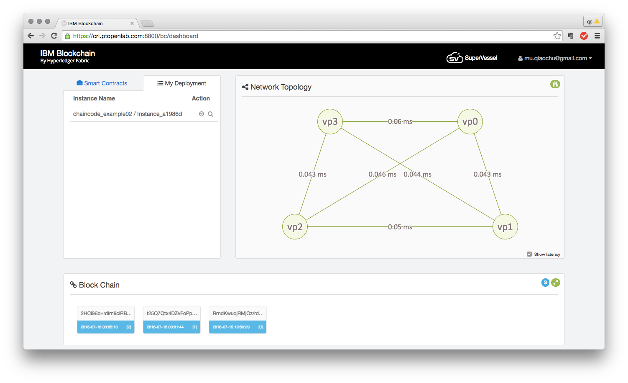Click the Evernote extension icon
Screen dimensions: 628x383
(x=571, y=36)
